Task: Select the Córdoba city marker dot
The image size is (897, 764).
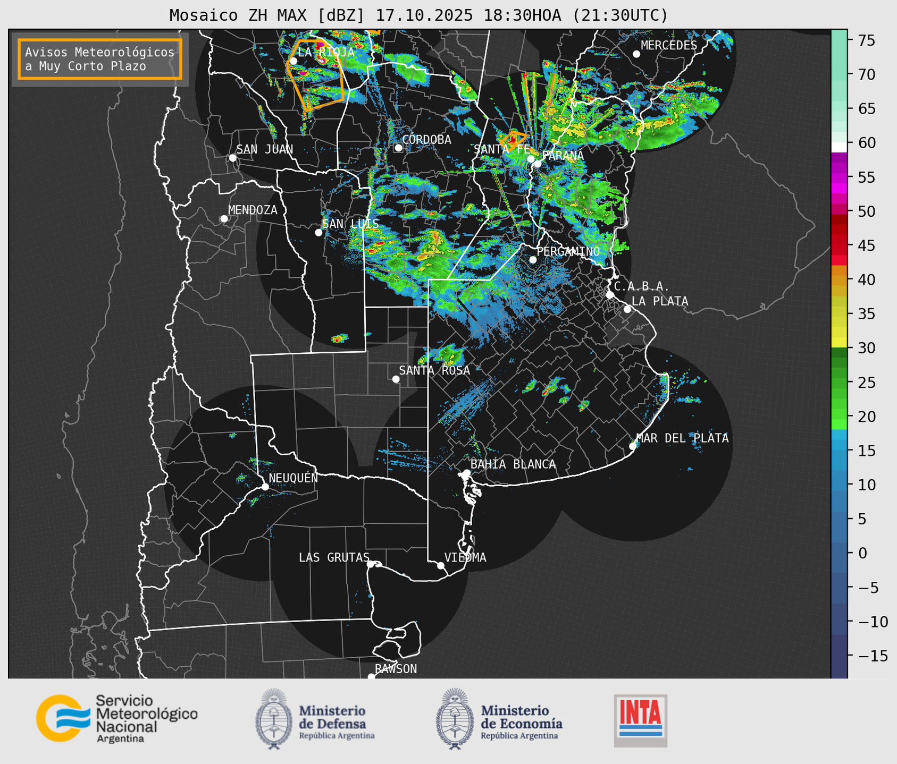Action: click(398, 148)
